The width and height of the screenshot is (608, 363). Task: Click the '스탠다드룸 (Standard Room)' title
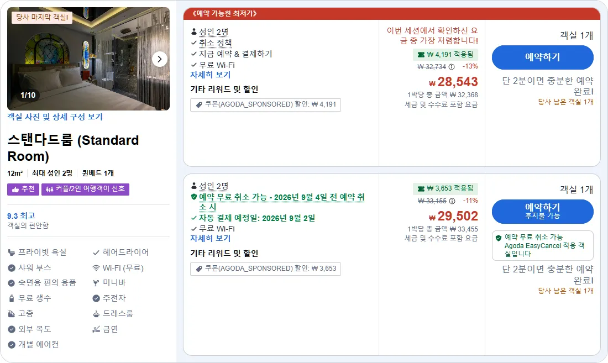pyautogui.click(x=73, y=148)
